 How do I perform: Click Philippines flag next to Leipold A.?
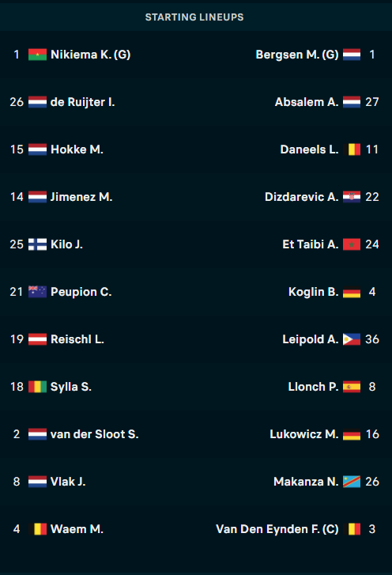coord(352,339)
